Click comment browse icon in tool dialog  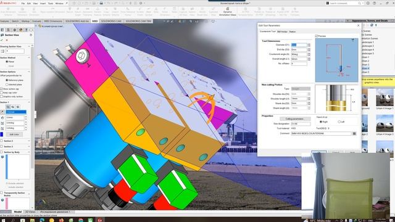point(354,133)
